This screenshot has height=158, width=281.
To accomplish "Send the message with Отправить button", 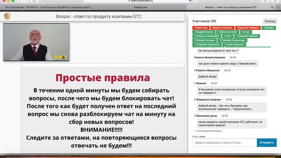I will pyautogui.click(x=267, y=143).
